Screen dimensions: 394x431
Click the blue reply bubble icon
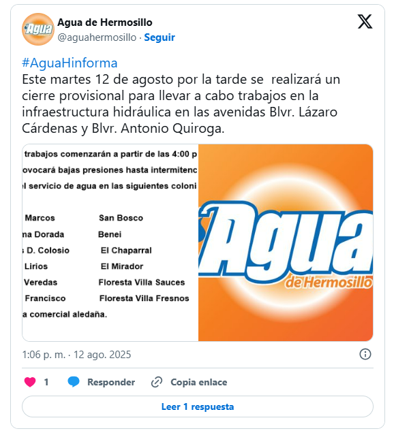74,382
